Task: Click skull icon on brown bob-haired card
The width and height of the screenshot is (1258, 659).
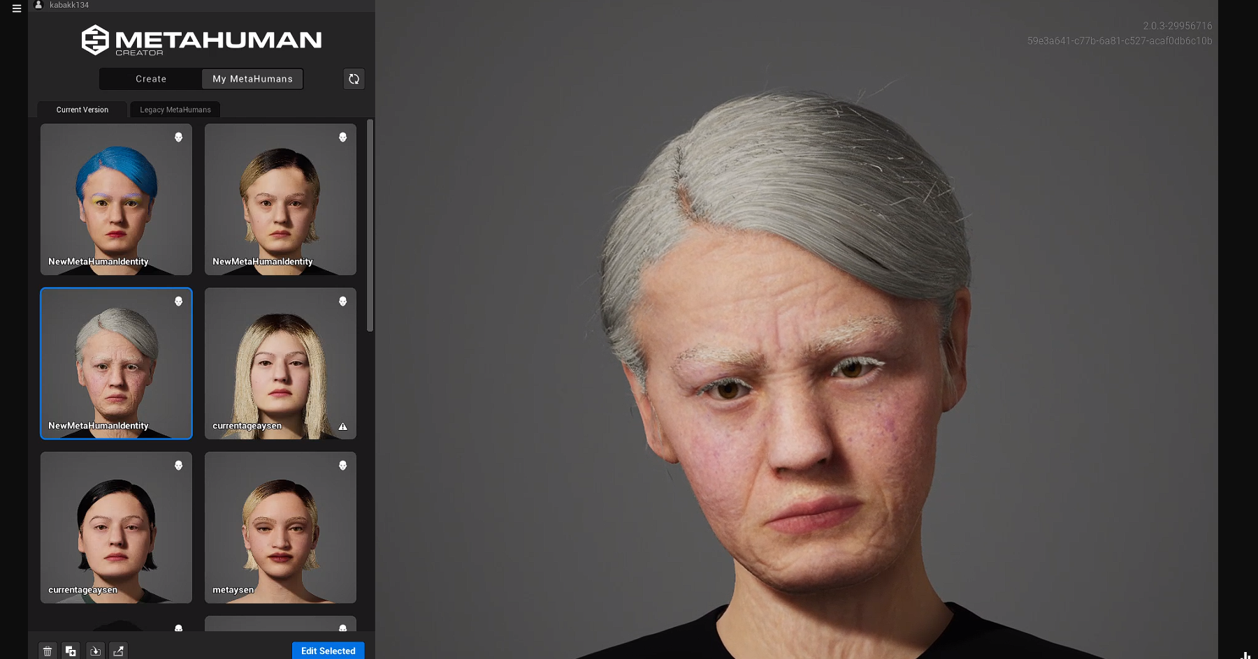Action: [343, 138]
